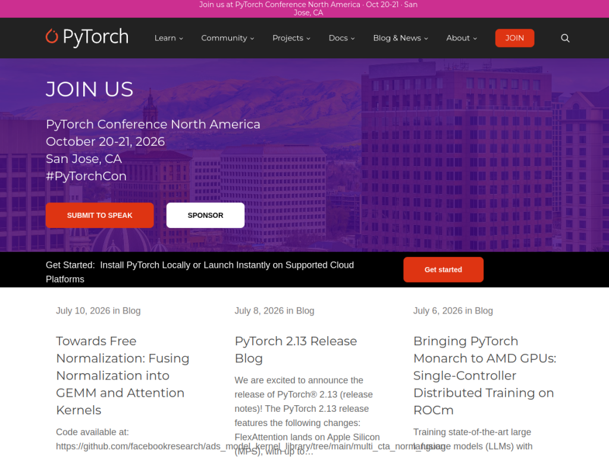
Task: Click the July 6, 2026 in Blog date
Action: [x=453, y=311]
